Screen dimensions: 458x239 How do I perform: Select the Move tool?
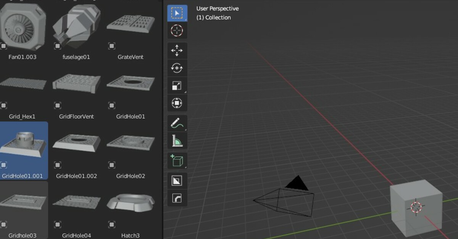pyautogui.click(x=177, y=50)
